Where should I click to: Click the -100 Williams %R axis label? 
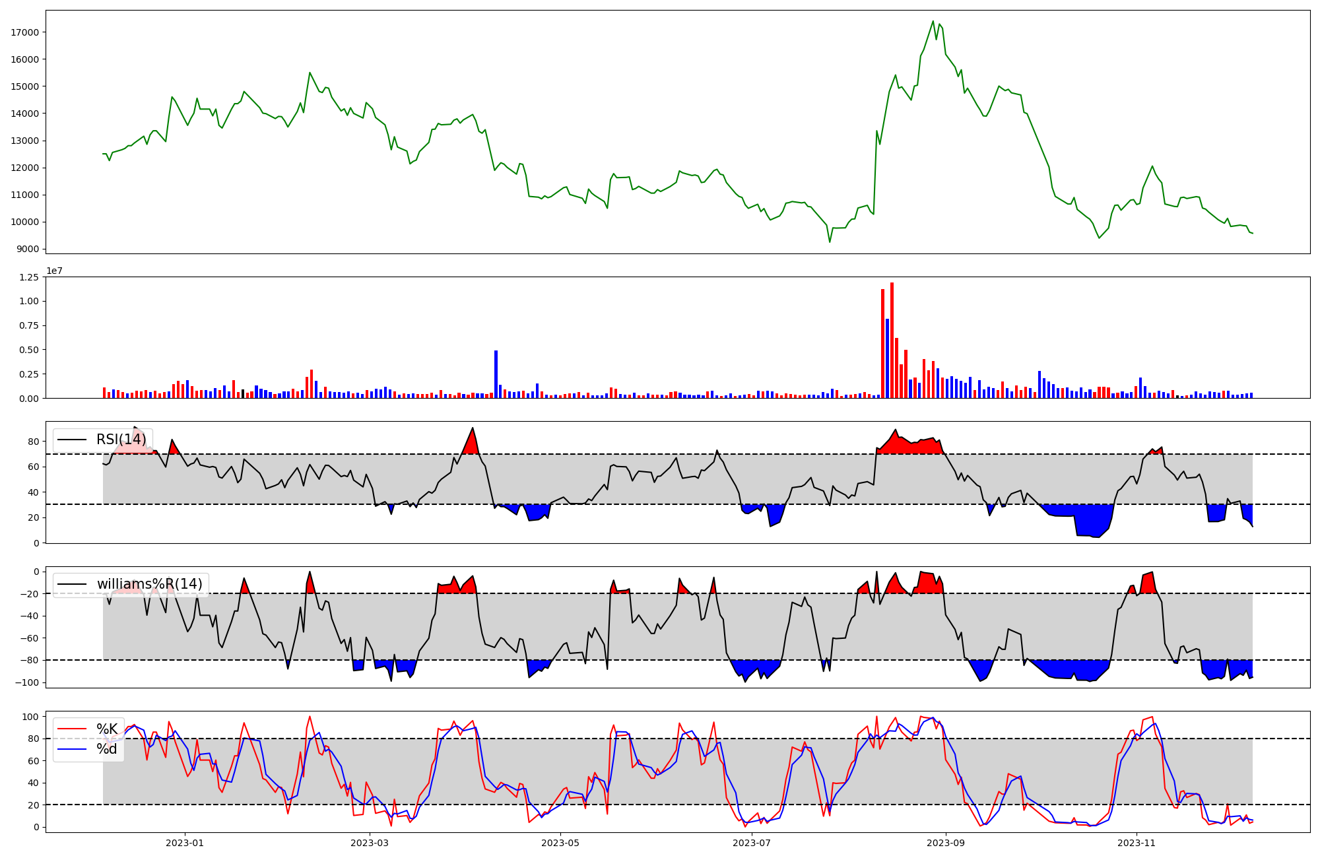point(26,682)
